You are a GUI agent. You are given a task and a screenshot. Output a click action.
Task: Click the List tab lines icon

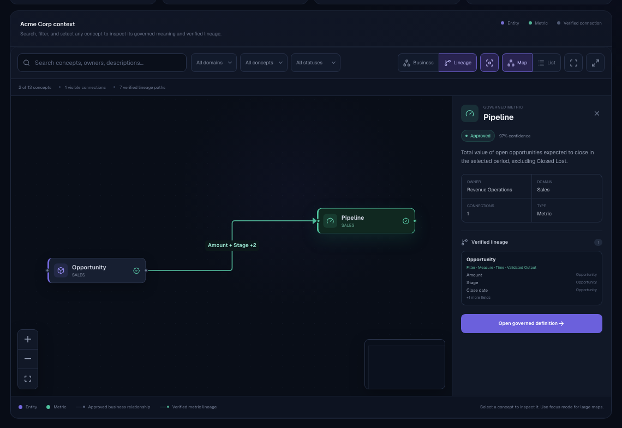(541, 63)
